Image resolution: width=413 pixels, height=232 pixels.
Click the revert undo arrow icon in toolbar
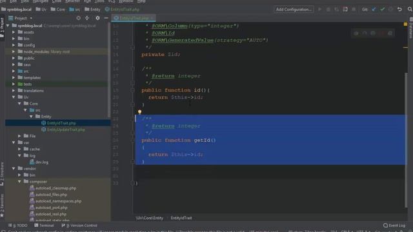(399, 10)
